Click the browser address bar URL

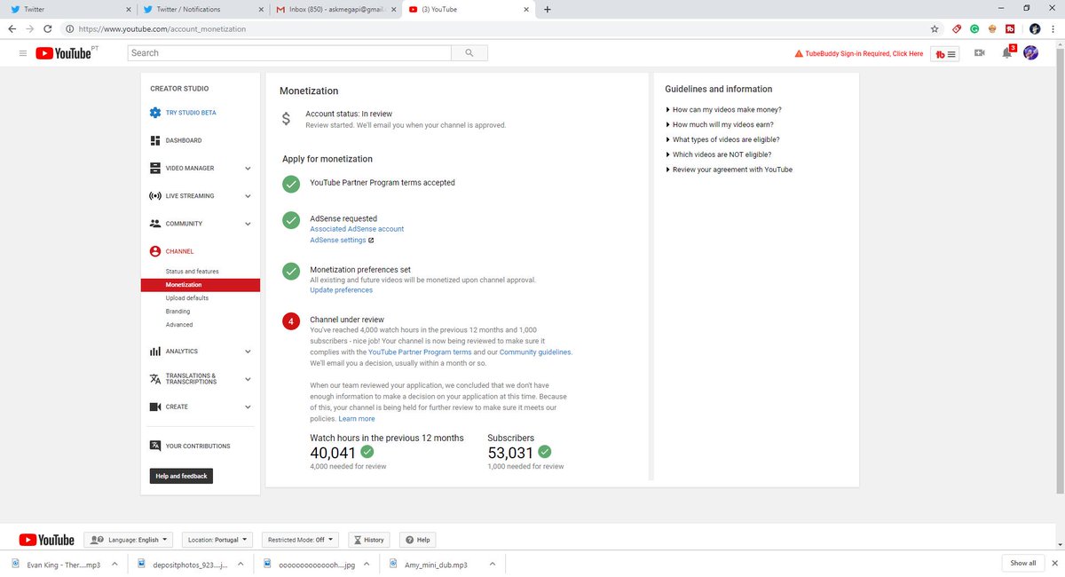(162, 28)
